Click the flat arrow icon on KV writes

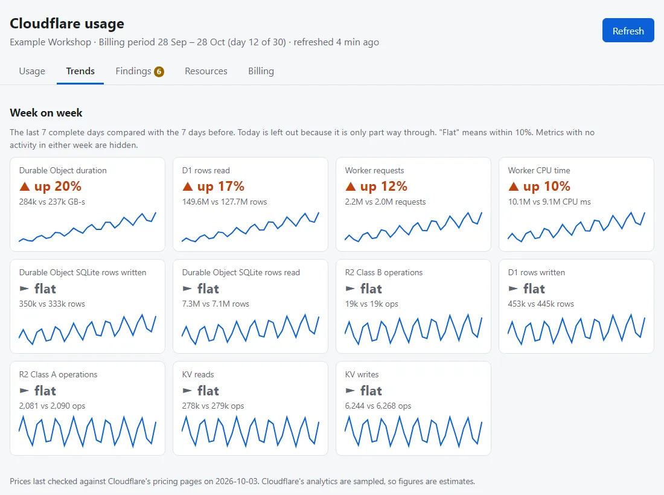pyautogui.click(x=350, y=391)
